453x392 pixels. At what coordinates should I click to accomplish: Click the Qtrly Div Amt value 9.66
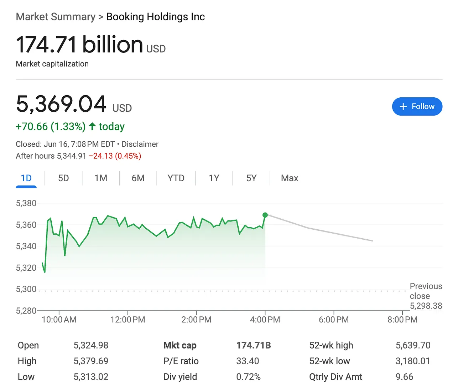(x=405, y=377)
